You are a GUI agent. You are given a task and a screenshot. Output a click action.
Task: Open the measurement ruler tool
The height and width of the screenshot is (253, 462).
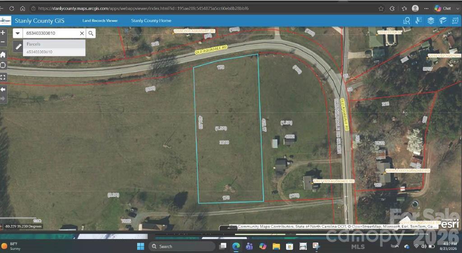(18, 46)
